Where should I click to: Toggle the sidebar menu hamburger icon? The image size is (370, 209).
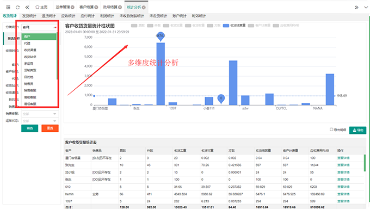click(x=8, y=7)
